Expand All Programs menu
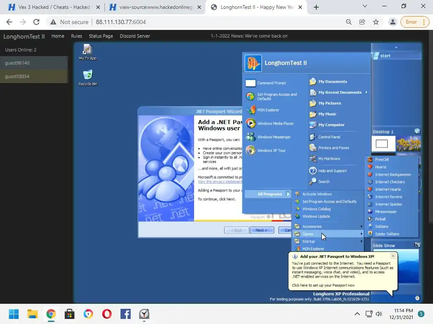Image resolution: width=433 pixels, height=324 pixels. 268,194
